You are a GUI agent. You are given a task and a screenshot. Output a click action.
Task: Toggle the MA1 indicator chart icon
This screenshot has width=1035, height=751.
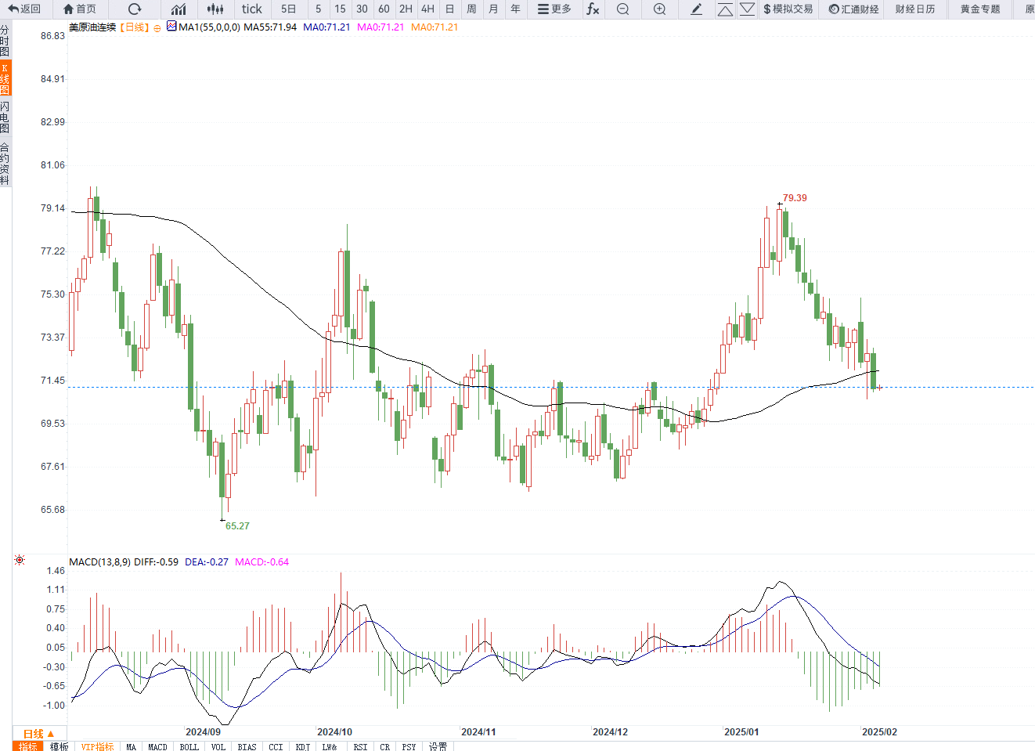(x=171, y=27)
